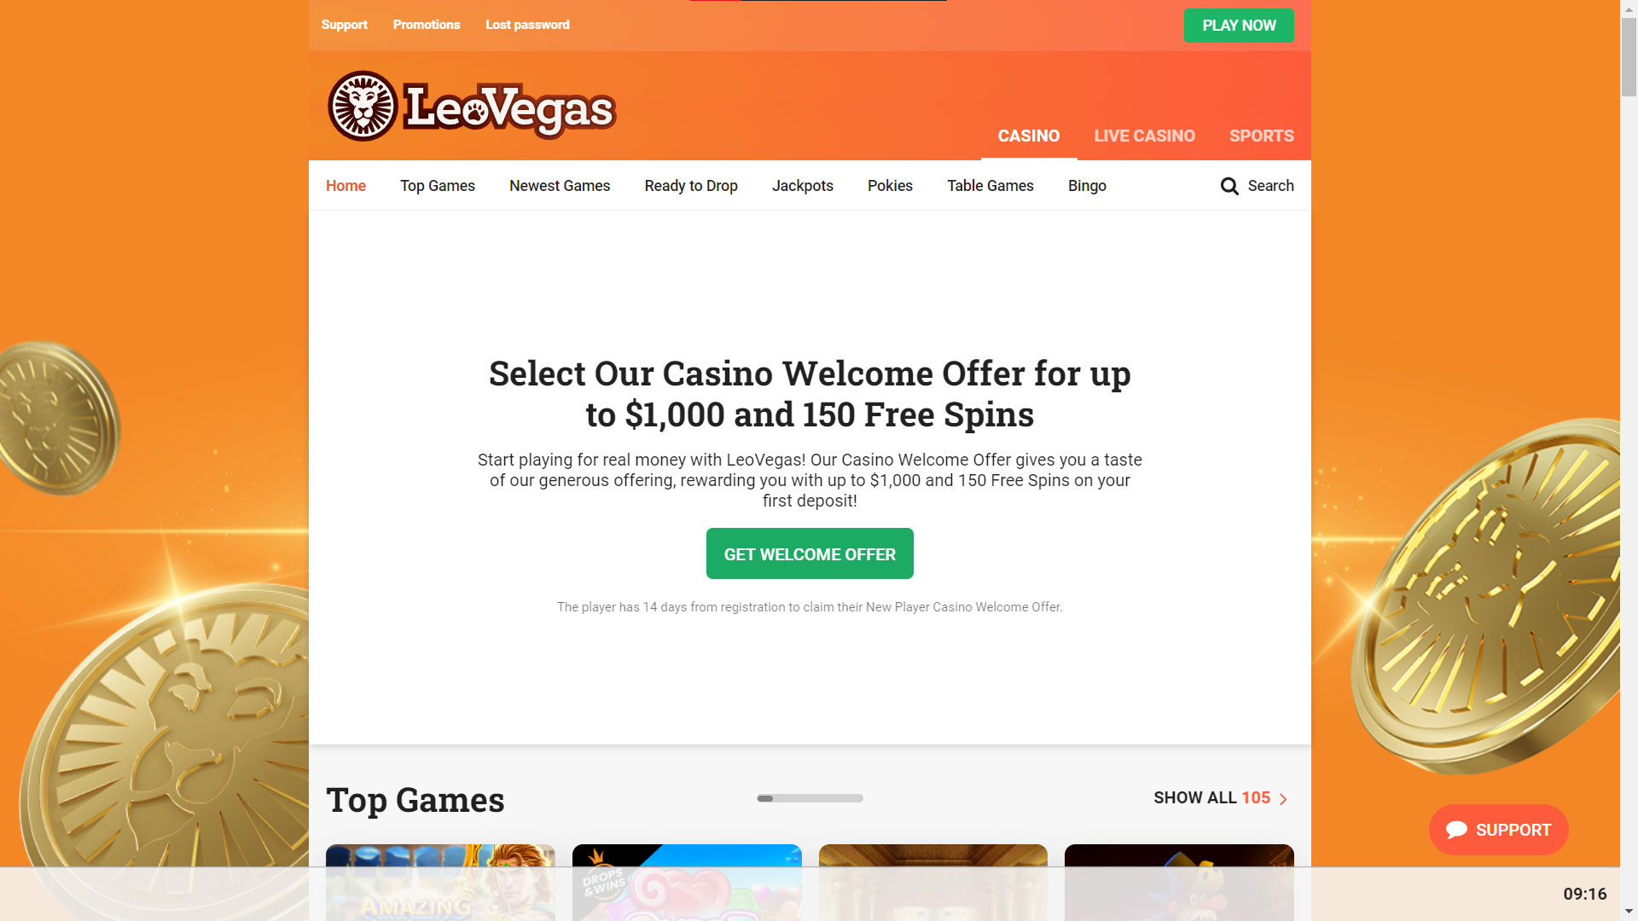Open the Bingo menu item

click(x=1087, y=186)
